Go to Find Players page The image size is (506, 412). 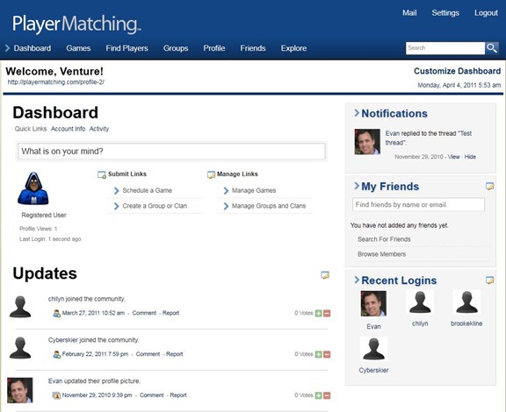(126, 48)
